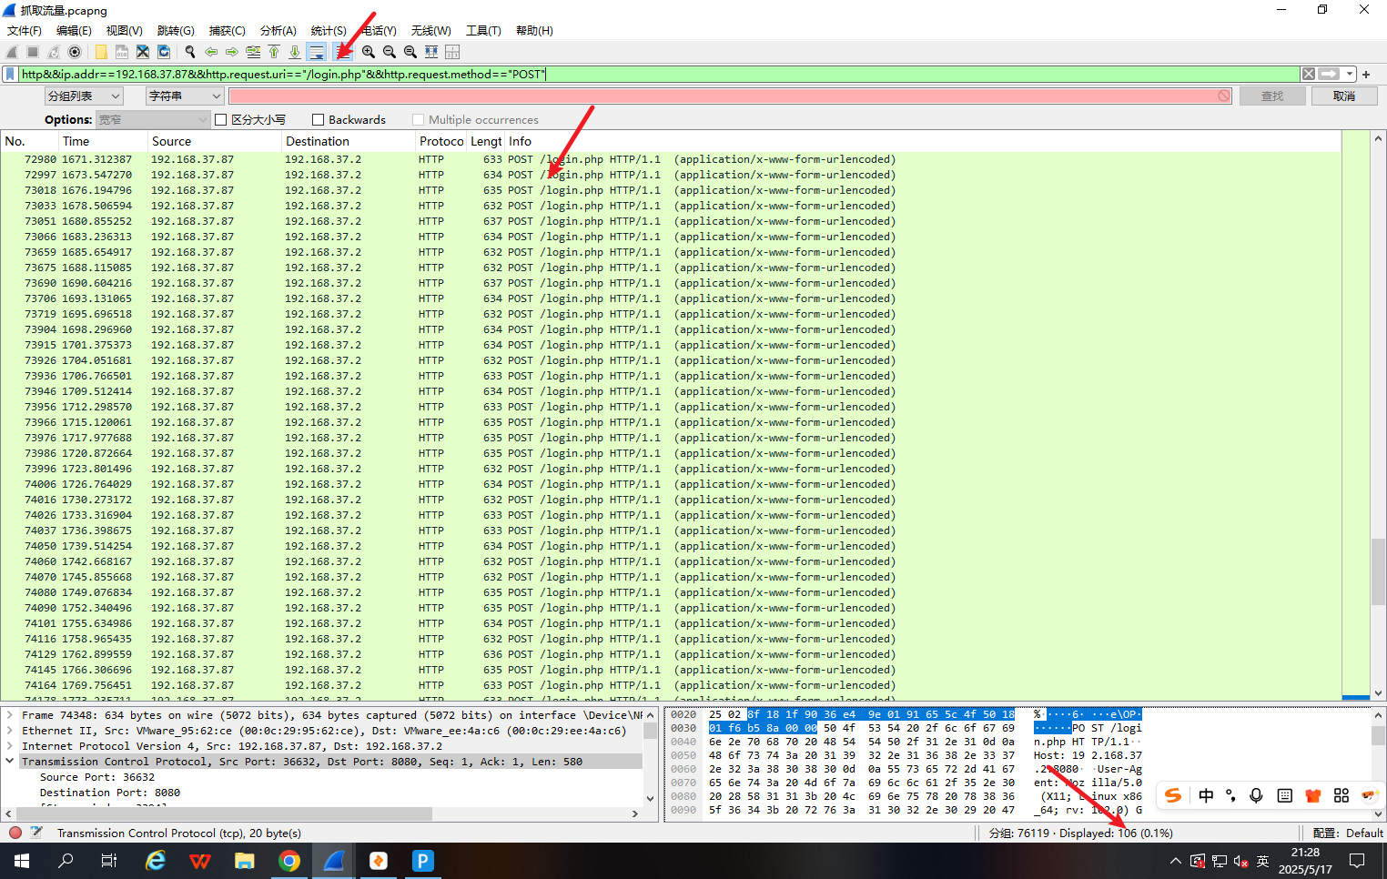Open the 统计(S) menu
The height and width of the screenshot is (879, 1387).
(x=329, y=30)
